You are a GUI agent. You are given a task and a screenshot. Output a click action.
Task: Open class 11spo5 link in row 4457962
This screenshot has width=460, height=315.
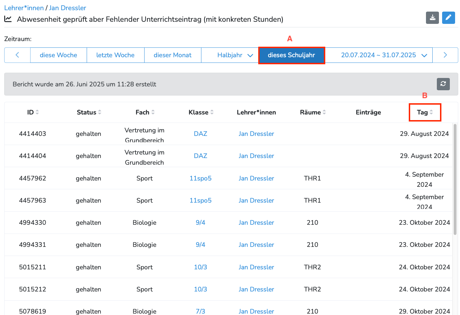tap(200, 178)
